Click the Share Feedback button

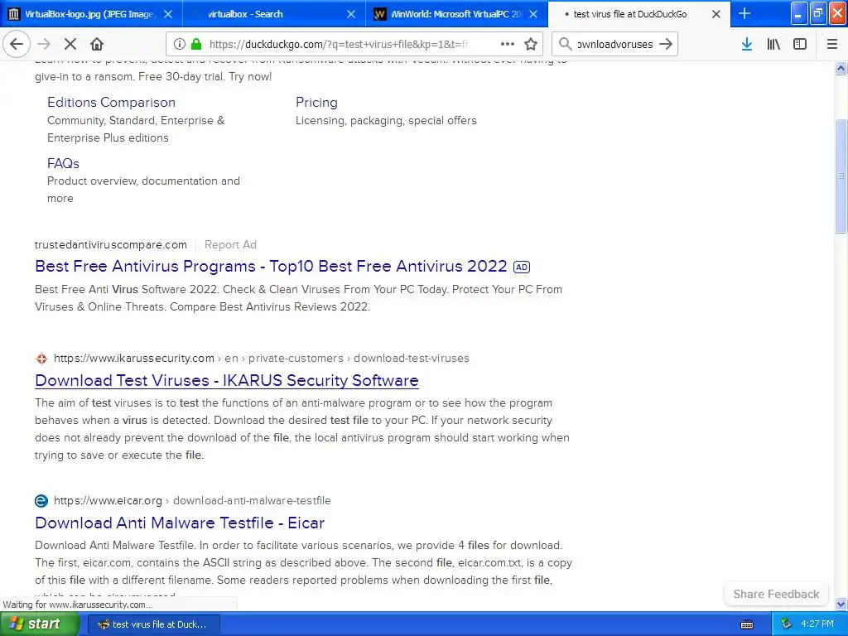click(776, 594)
